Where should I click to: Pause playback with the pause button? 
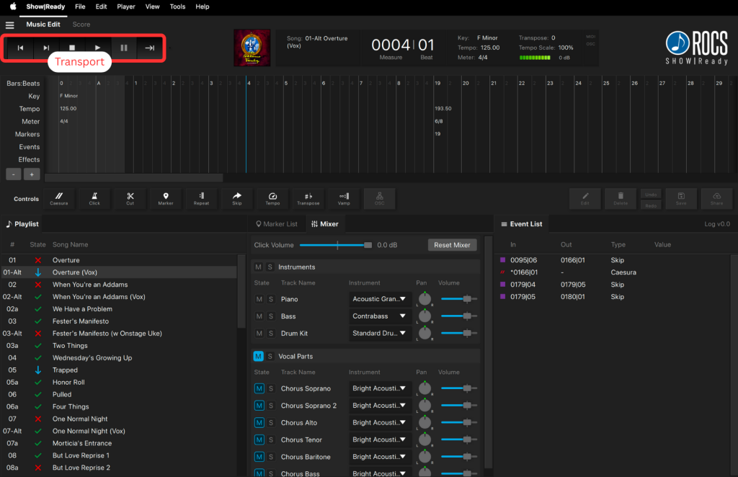click(124, 48)
